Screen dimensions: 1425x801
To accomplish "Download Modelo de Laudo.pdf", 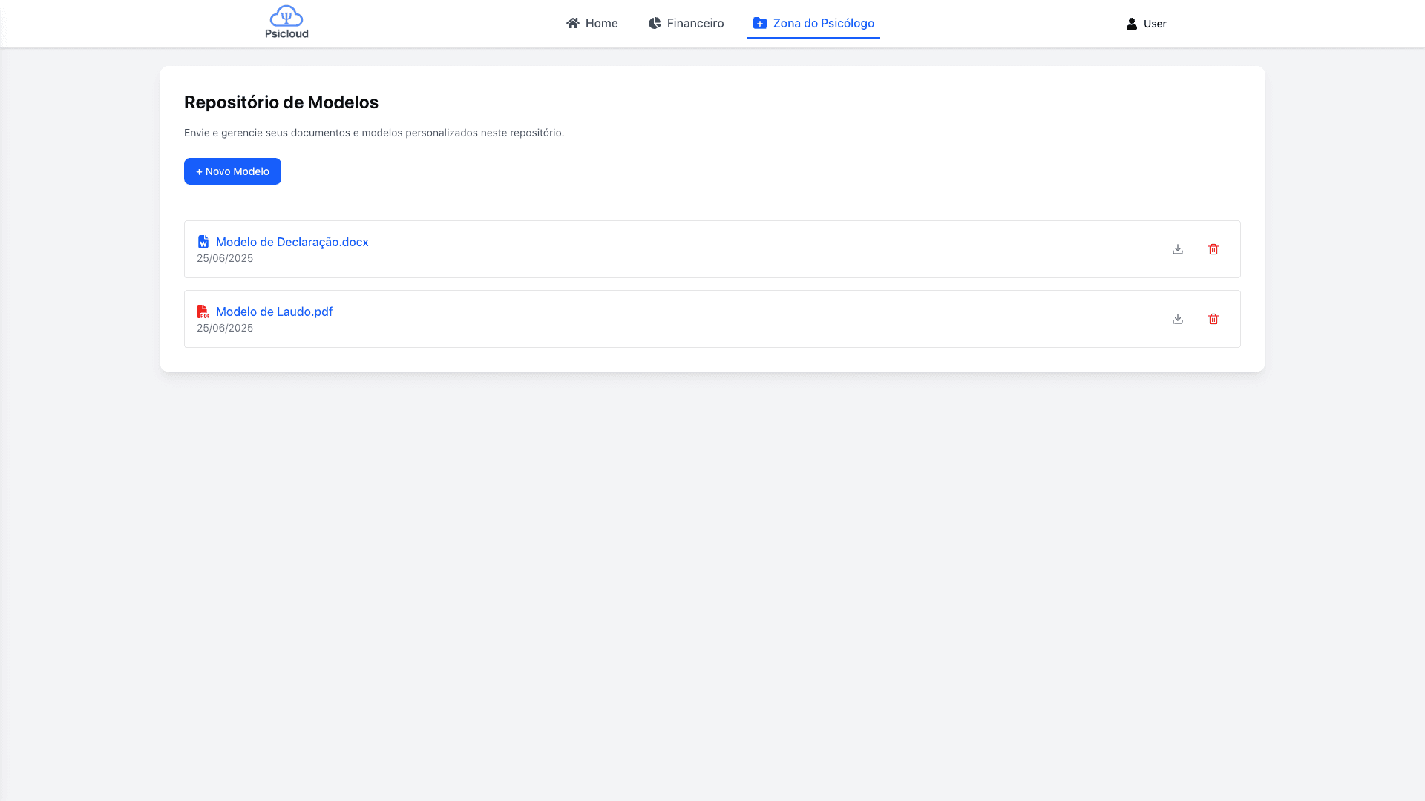I will [x=1178, y=319].
